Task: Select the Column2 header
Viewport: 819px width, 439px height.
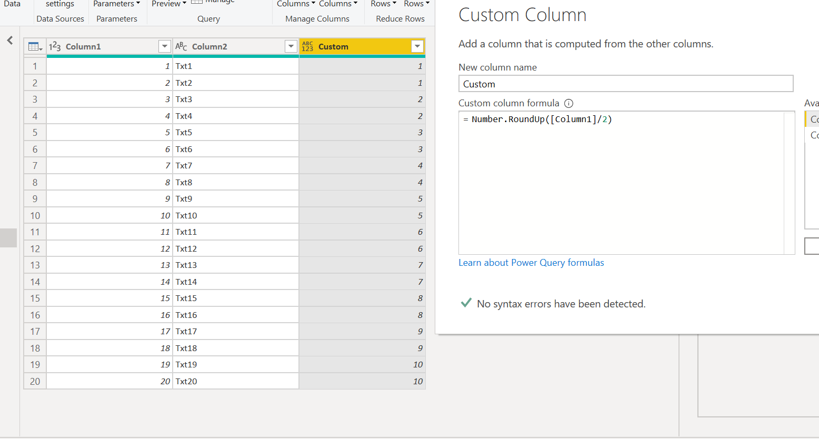Action: click(236, 47)
